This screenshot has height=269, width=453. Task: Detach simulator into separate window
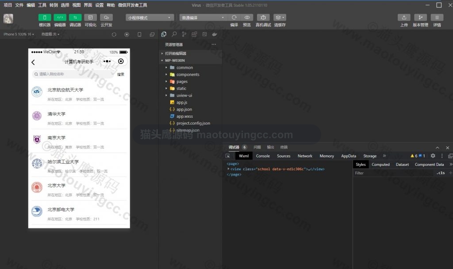[152, 34]
